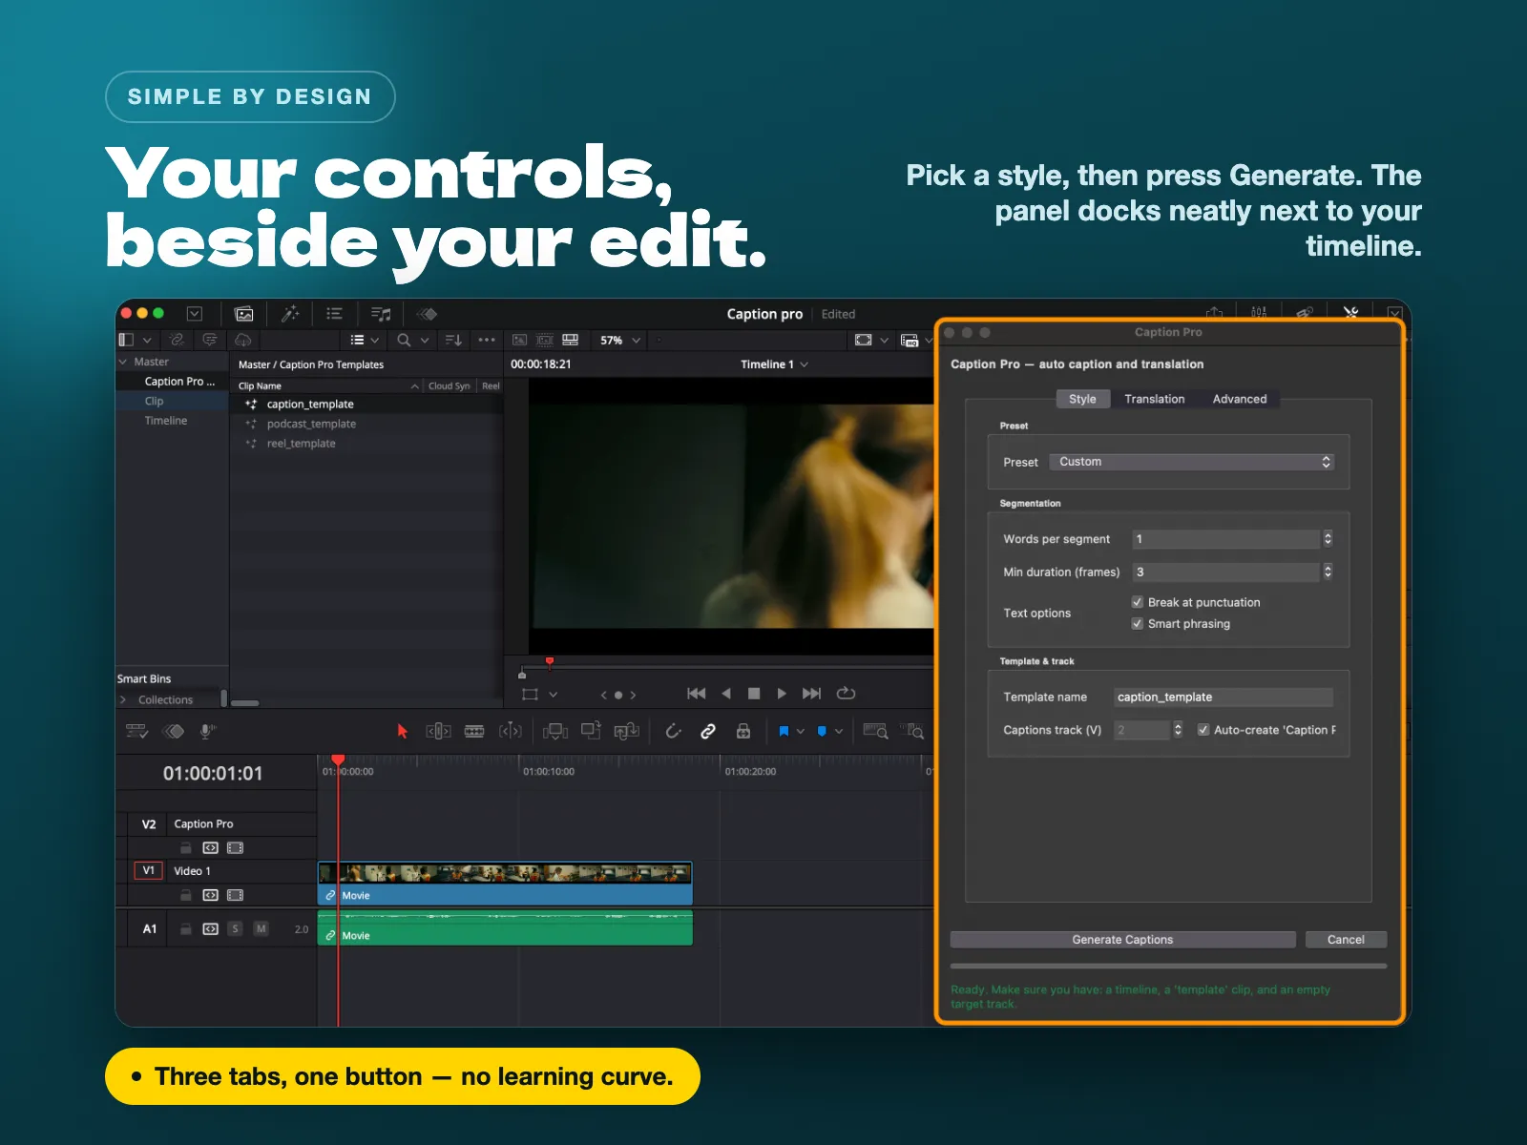This screenshot has width=1527, height=1145.
Task: Toggle Smart phrasing checkbox
Action: (x=1138, y=624)
